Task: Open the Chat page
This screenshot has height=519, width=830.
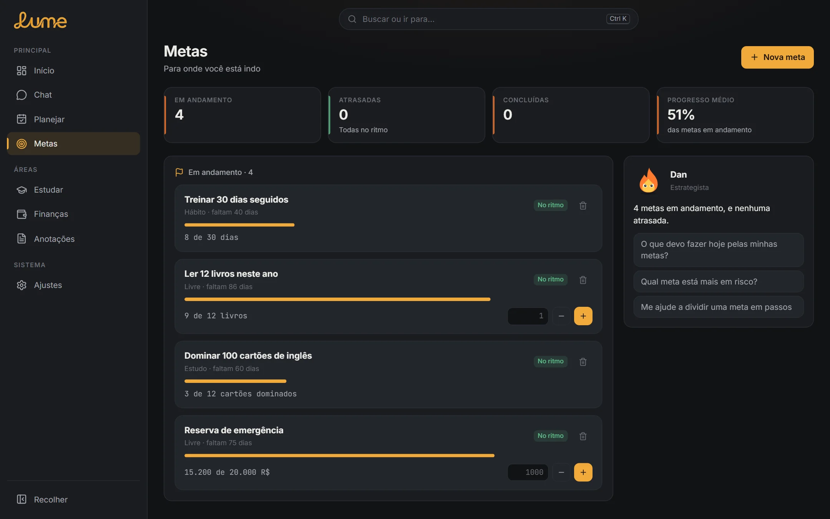Action: point(73,95)
